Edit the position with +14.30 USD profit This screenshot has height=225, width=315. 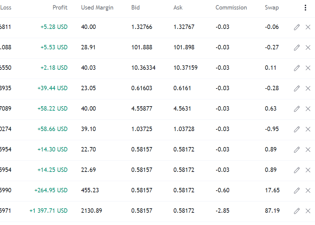297,149
